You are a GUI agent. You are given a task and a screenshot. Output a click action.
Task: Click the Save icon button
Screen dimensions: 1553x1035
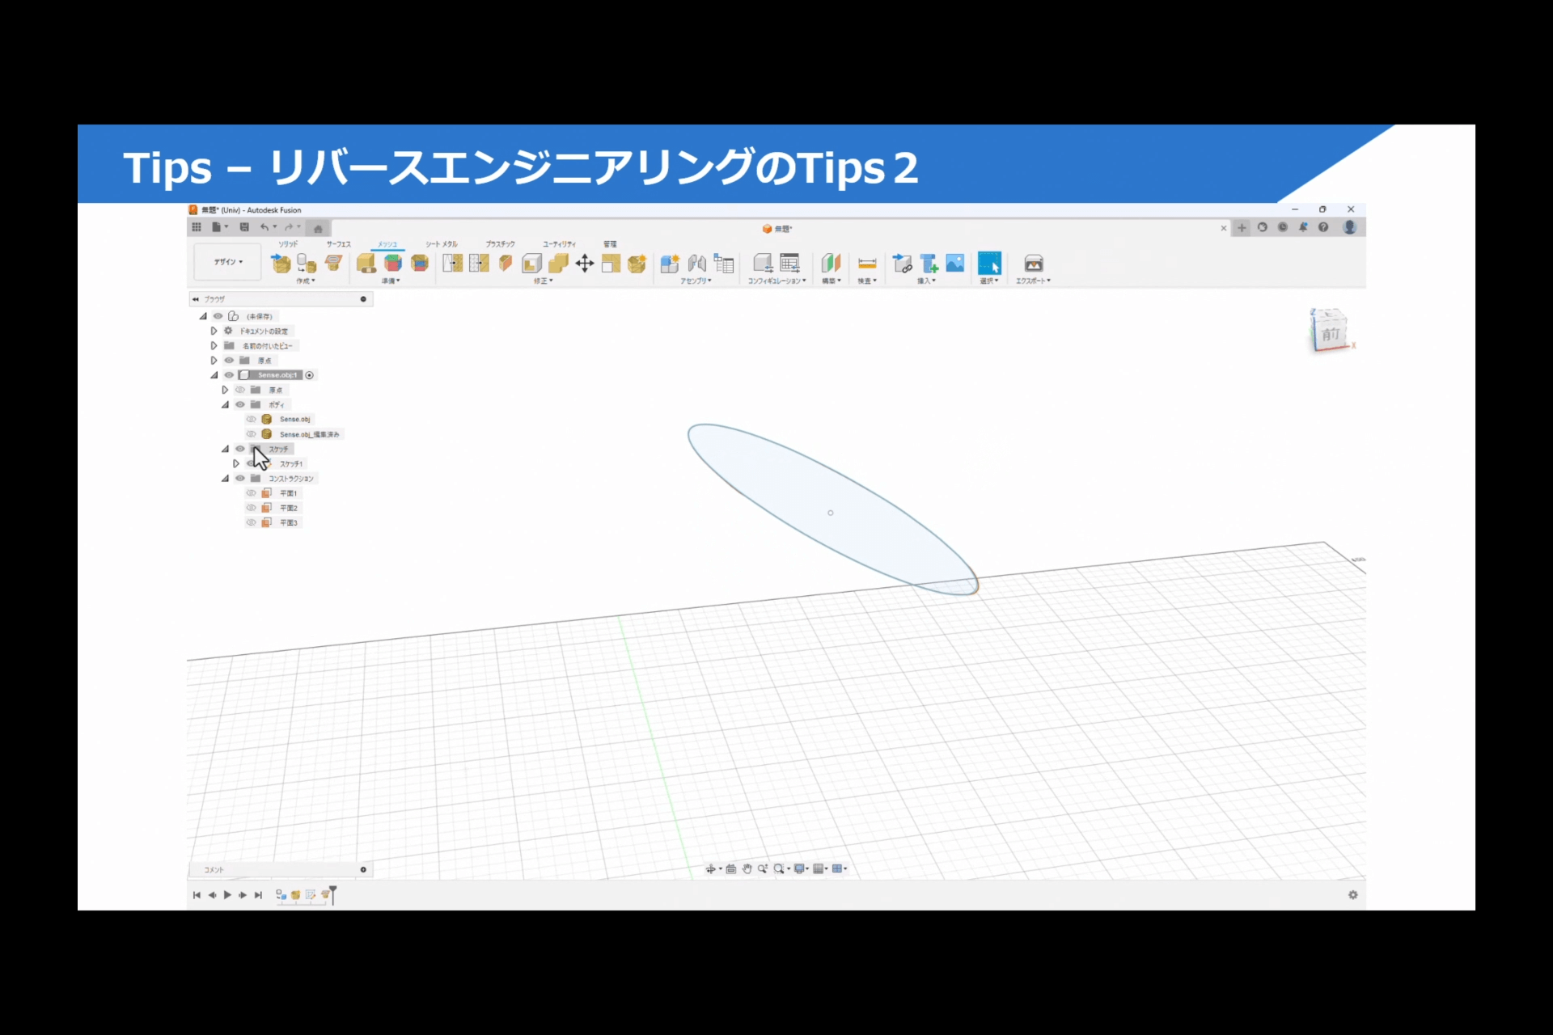click(x=244, y=227)
